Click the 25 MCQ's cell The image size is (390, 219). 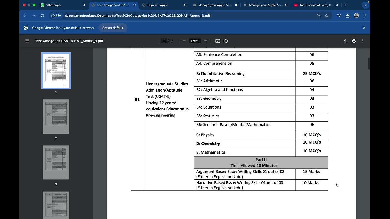click(x=312, y=73)
